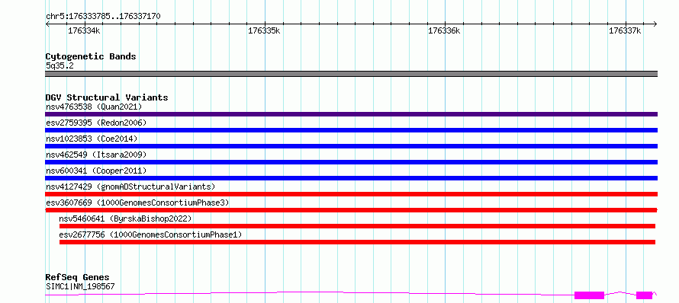Select the Cytogenetic Bands track heading
Screen dimensions: 679x303
point(91,56)
